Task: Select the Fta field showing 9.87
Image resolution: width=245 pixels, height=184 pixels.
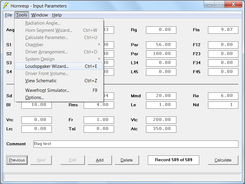Action: coord(223,30)
